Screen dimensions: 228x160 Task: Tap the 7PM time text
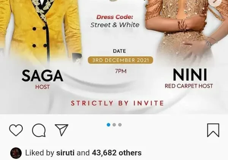[121, 71]
